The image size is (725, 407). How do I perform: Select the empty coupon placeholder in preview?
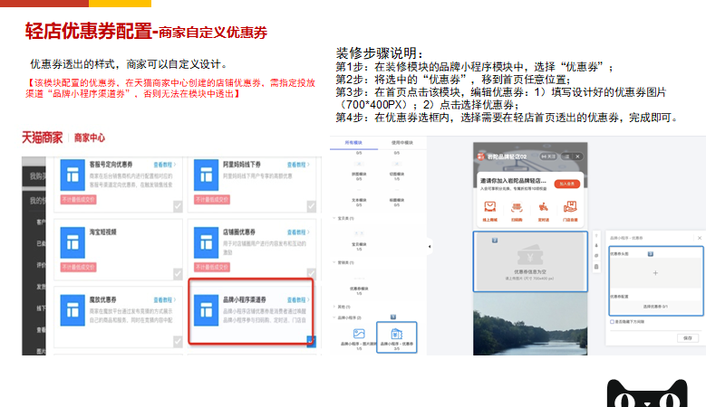click(530, 261)
